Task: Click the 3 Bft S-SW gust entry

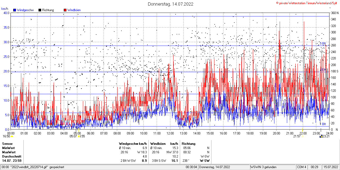Action: point(159,161)
